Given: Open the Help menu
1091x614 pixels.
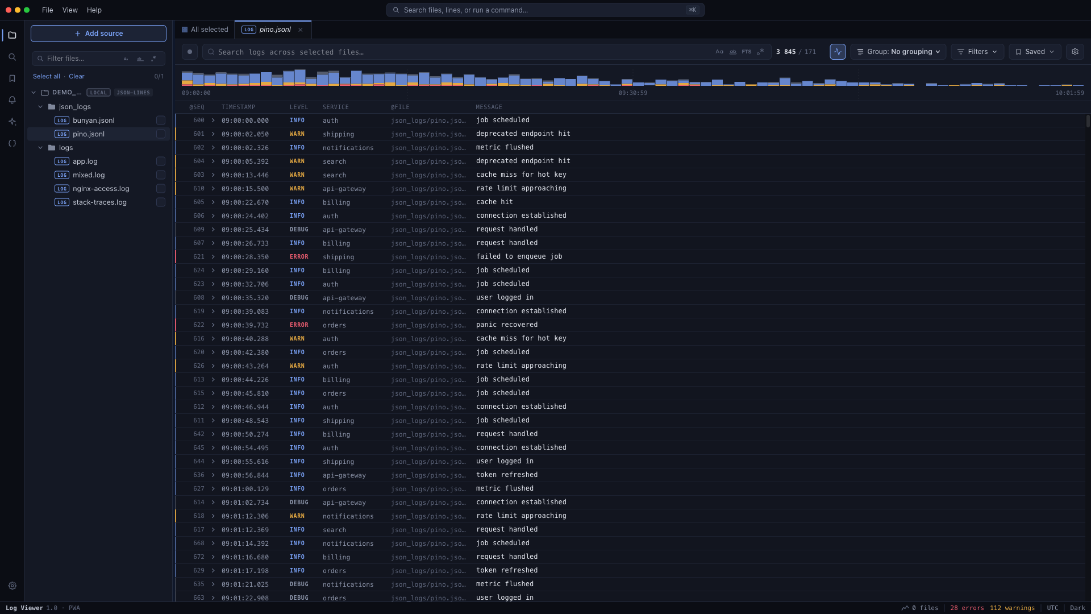Looking at the screenshot, I should tap(94, 10).
